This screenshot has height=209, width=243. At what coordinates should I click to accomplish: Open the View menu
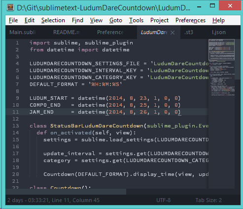[x=96, y=20]
